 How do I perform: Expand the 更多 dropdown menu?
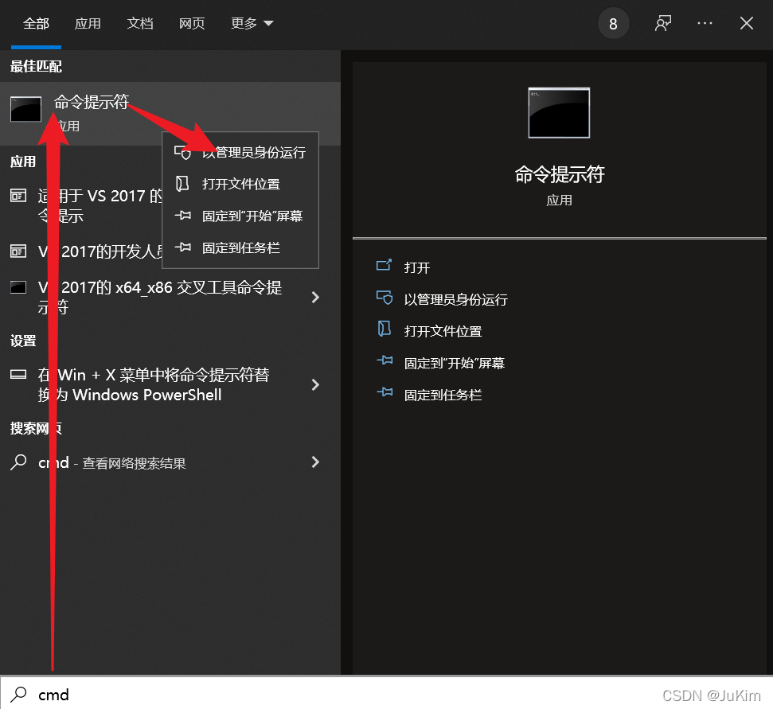tap(252, 23)
